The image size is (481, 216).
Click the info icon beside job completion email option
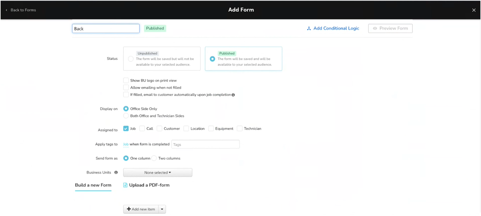(233, 95)
